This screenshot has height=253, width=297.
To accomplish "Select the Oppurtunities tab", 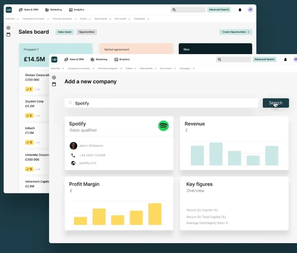I will click(86, 32).
